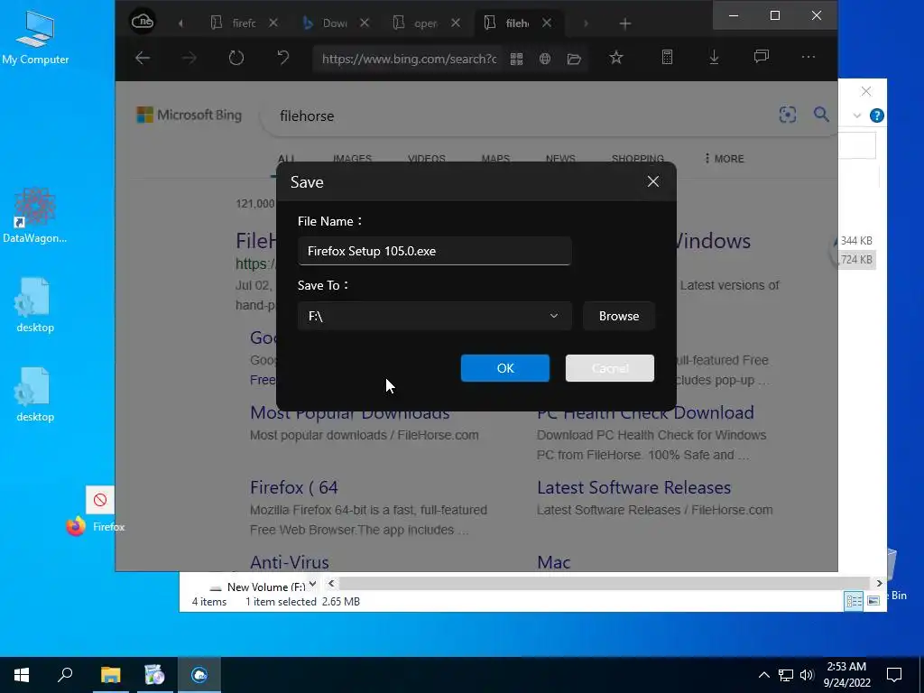Click the Bing visual search camera icon
Image resolution: width=924 pixels, height=693 pixels.
(x=787, y=115)
